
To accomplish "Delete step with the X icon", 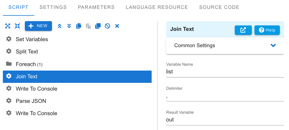I will coord(117,26).
